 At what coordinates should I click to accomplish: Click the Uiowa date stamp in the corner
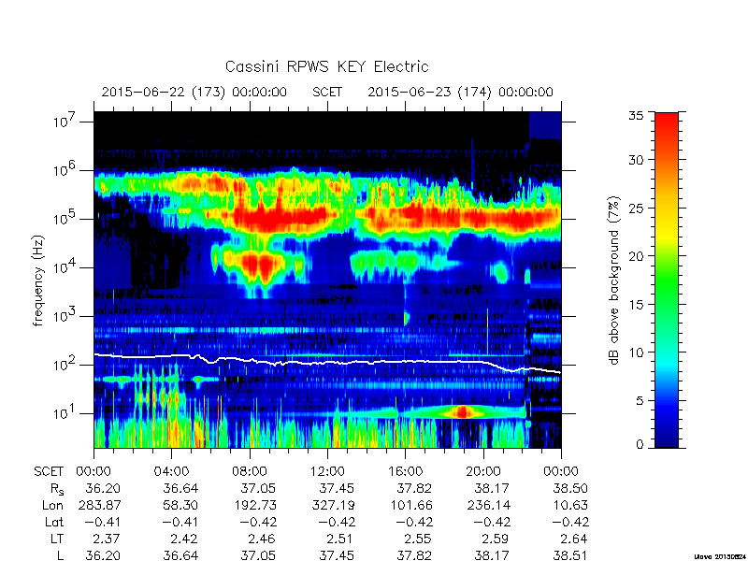tap(720, 556)
